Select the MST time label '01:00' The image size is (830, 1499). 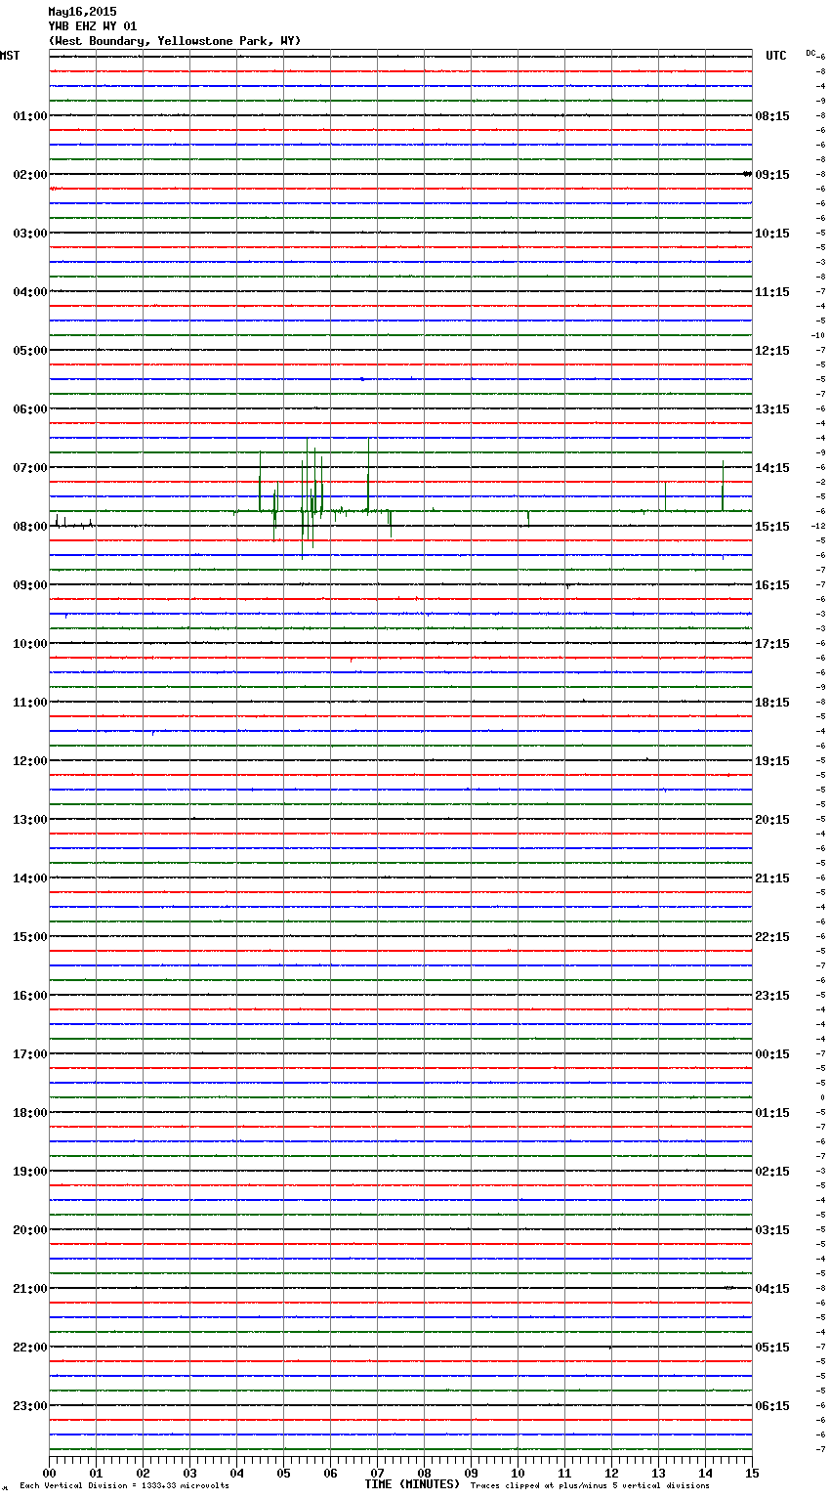[30, 116]
